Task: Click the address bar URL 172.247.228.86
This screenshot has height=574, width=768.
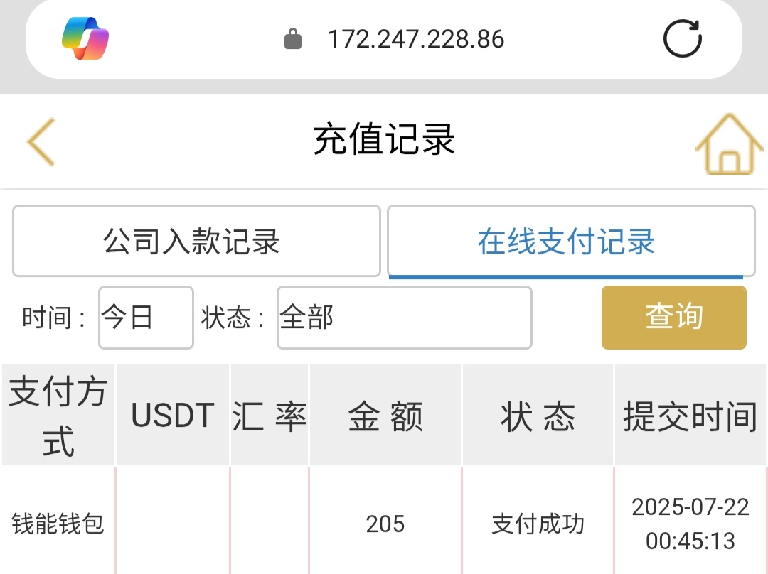Action: tap(416, 39)
